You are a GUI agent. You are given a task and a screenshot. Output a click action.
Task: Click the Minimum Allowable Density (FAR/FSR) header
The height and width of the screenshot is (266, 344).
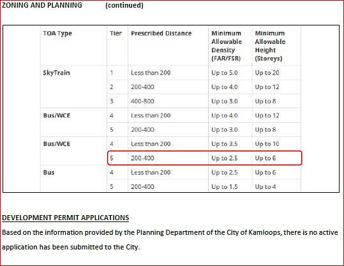click(227, 46)
